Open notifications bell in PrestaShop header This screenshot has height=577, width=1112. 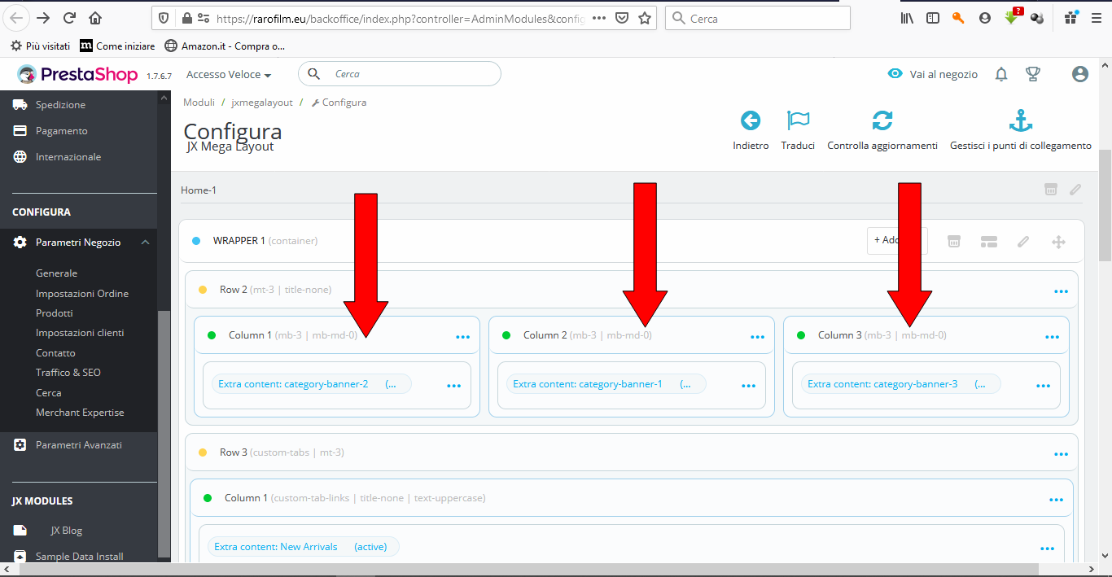click(x=1001, y=74)
